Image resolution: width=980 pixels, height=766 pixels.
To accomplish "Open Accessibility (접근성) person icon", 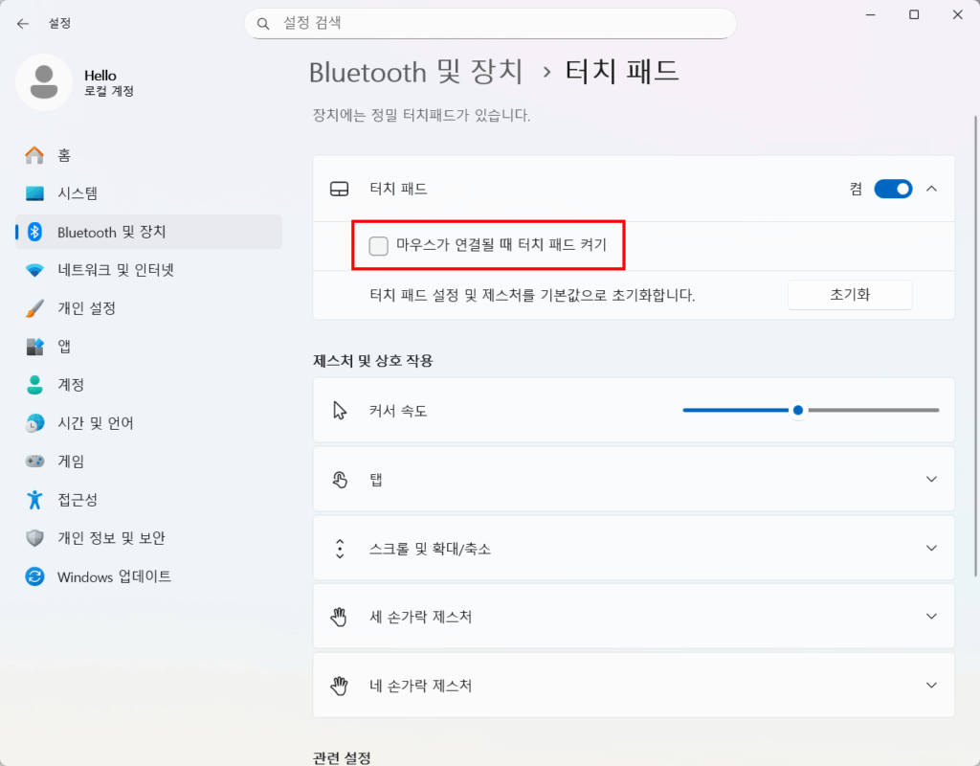I will tap(35, 500).
